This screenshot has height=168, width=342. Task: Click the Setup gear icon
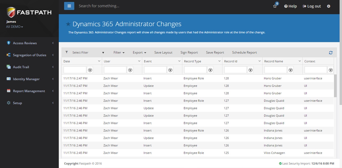tap(9, 103)
